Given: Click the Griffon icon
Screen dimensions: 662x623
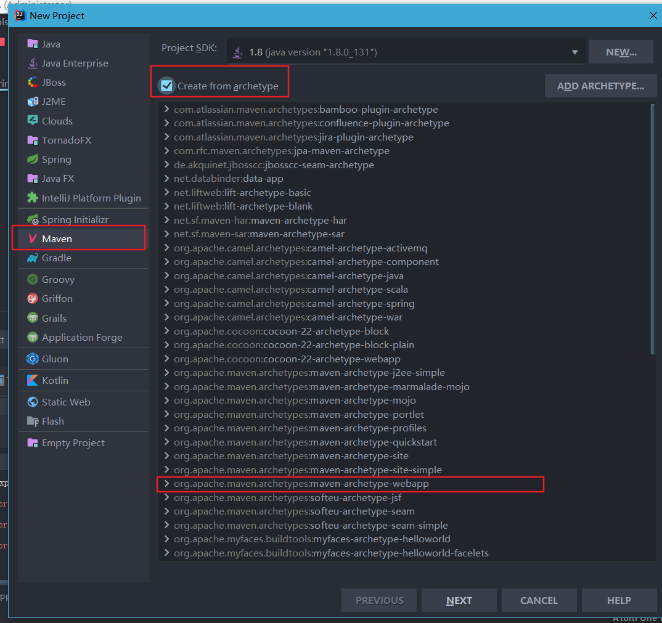Looking at the screenshot, I should point(33,298).
